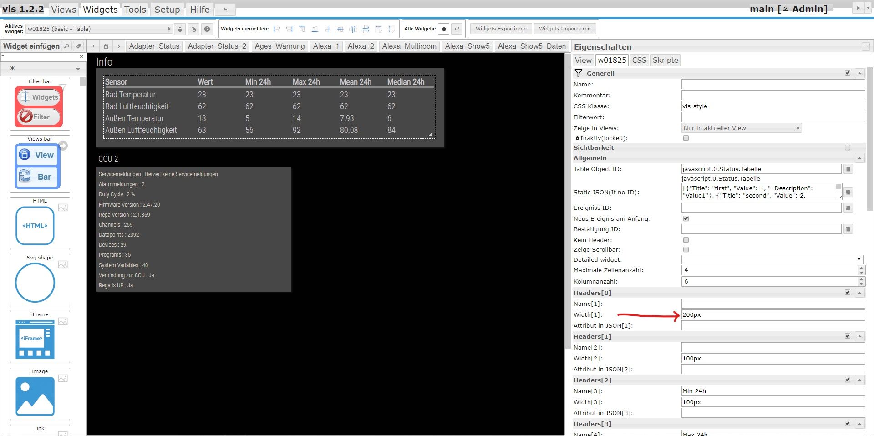Open widget info using the info icon

point(207,29)
